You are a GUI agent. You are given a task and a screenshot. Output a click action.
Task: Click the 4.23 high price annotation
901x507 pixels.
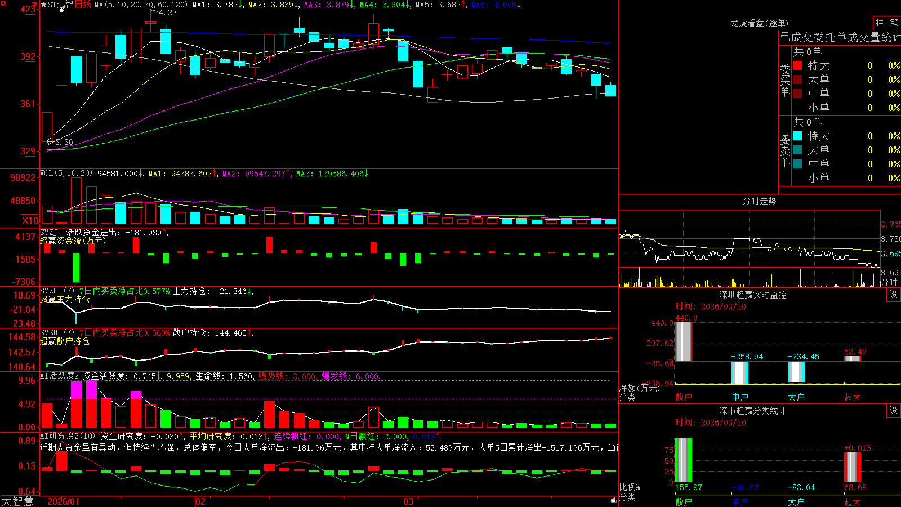(168, 12)
